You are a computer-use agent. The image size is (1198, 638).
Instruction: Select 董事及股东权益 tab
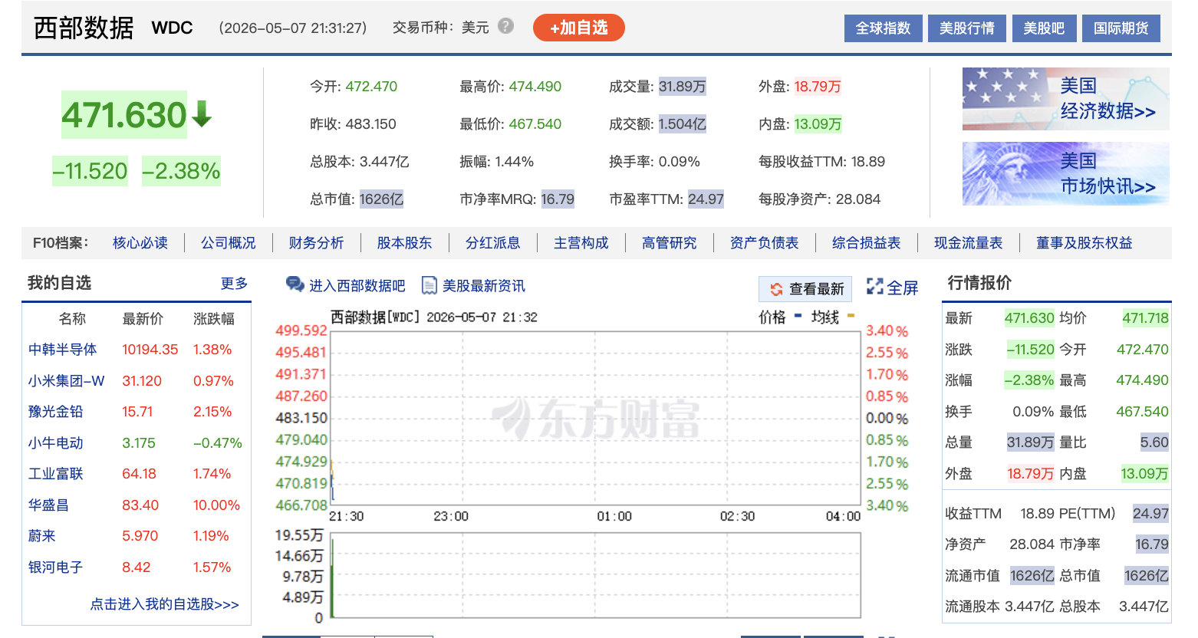pos(1084,243)
